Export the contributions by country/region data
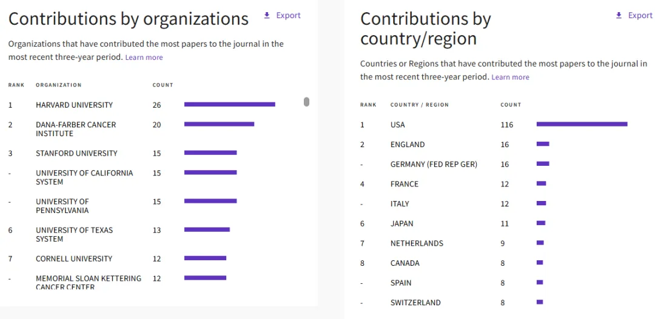The width and height of the screenshot is (655, 319). coord(634,15)
